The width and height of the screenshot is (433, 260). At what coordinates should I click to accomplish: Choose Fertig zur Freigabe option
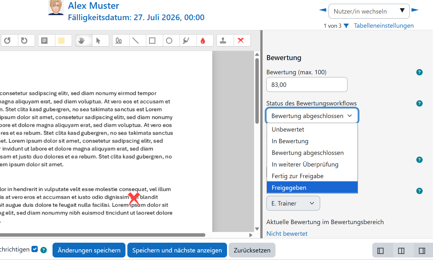coord(312,176)
